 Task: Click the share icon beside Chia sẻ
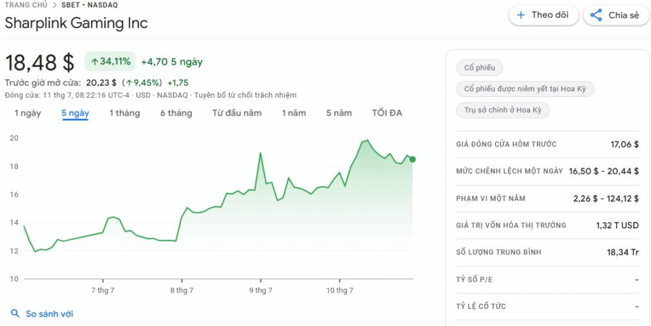[596, 15]
